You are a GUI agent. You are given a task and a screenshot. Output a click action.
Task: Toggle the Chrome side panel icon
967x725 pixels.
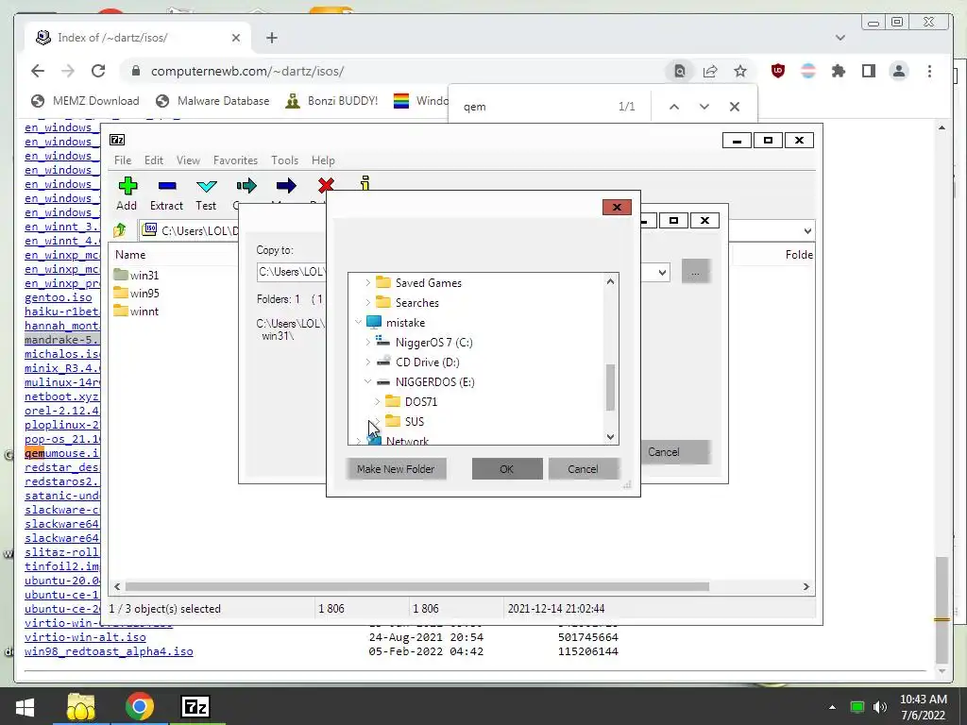(x=869, y=71)
